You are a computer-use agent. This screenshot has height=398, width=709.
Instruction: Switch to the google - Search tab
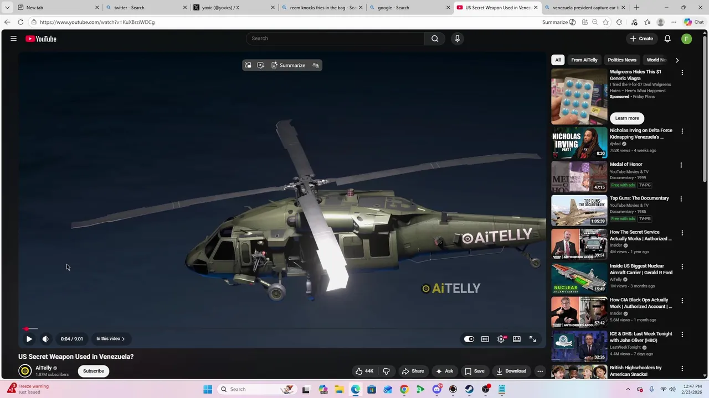coord(409,8)
